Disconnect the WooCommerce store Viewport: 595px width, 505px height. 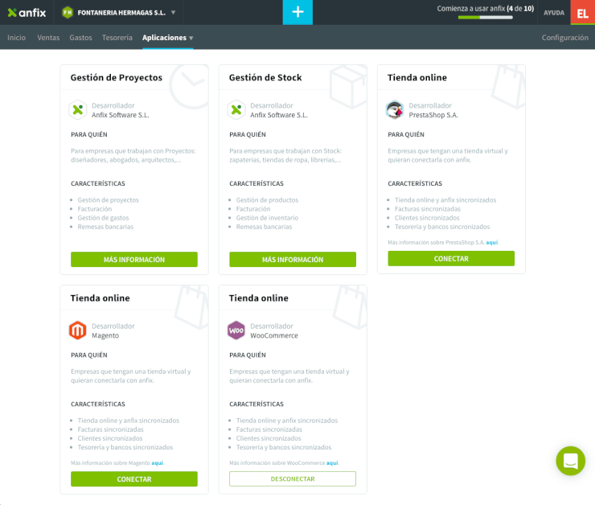[x=293, y=479]
